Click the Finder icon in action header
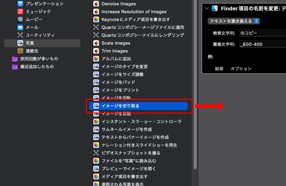Screen dimensions: 286x186 coord(215,8)
